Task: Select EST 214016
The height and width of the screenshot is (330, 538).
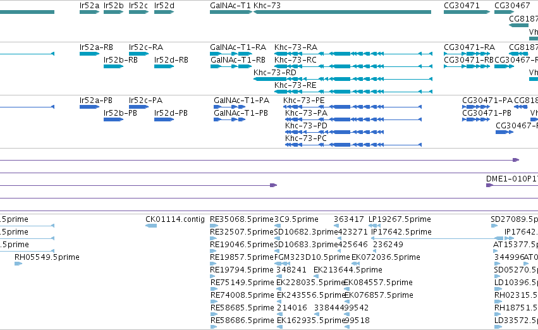Action: tap(279, 314)
